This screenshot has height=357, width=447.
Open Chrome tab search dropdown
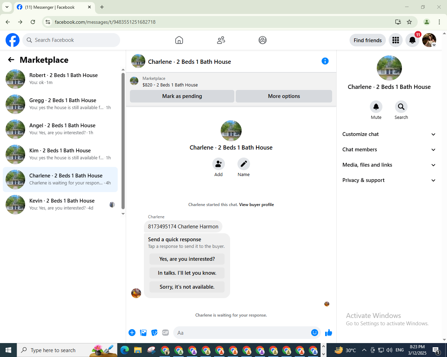[7, 7]
